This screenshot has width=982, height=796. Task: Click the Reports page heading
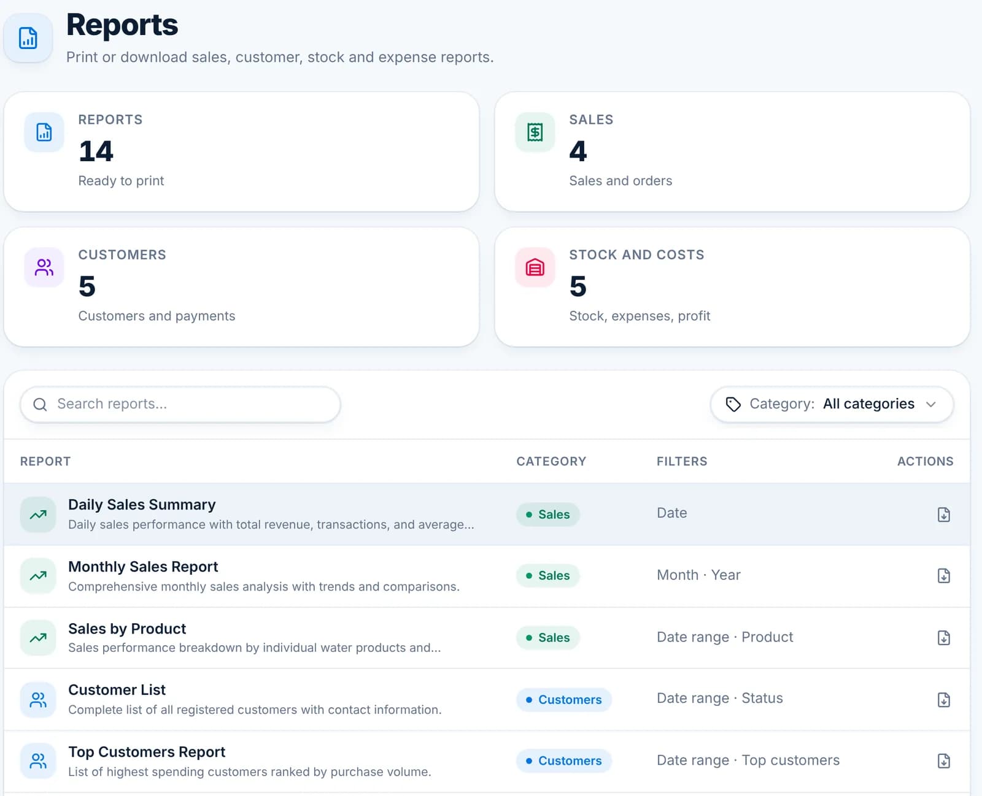122,25
